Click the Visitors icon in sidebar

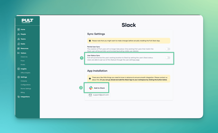(x=18, y=53)
